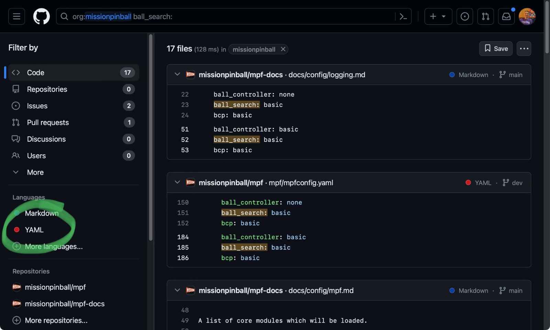550x330 pixels.
Task: Collapse the logging.md result card
Action: (x=177, y=74)
